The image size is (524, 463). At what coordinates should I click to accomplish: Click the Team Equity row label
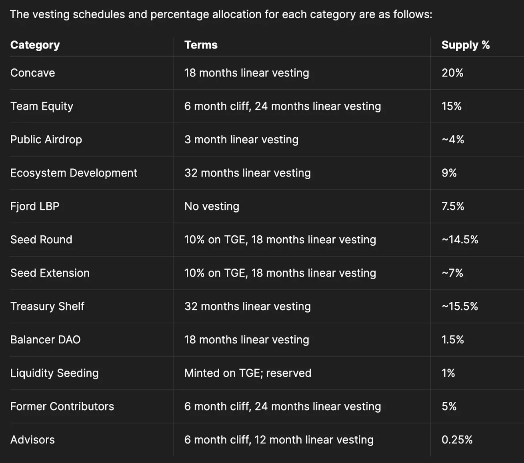[42, 106]
